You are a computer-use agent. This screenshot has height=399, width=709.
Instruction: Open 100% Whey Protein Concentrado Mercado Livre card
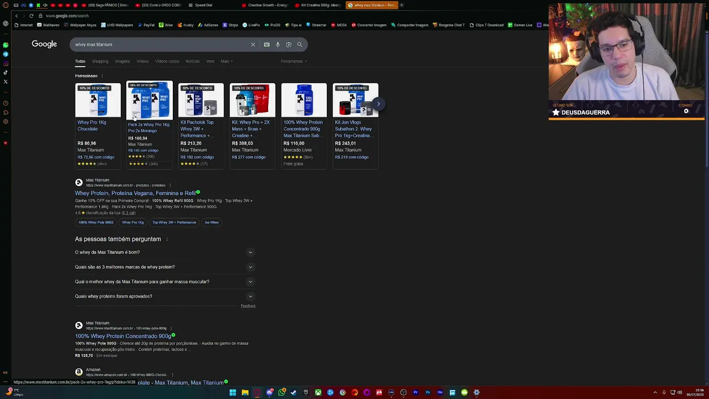click(x=304, y=126)
